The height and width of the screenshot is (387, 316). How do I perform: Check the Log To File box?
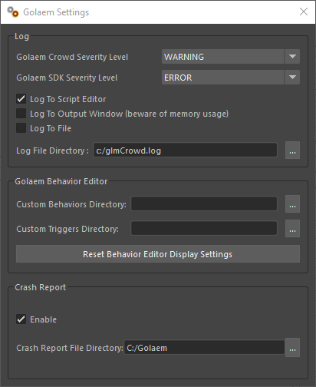pos(21,128)
